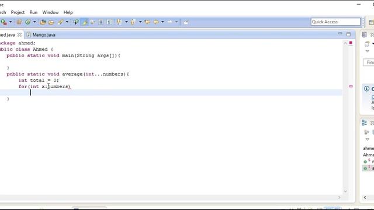Viewport: 374px width, 210px height.
Task: Click the Outline view icon
Action: click(364, 123)
